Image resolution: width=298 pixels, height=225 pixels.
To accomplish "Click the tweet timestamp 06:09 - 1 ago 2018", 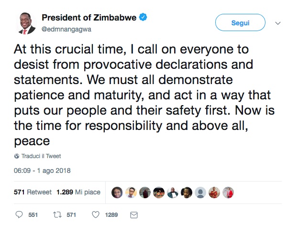I will click(x=42, y=170).
